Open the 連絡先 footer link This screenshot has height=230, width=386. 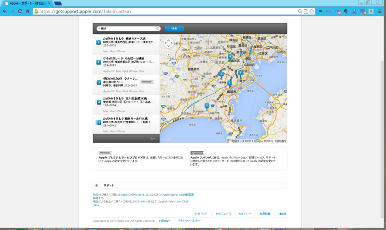[x=283, y=214]
